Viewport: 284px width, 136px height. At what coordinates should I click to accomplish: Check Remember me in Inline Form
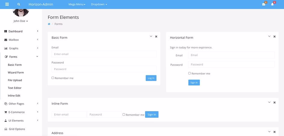[124, 114]
